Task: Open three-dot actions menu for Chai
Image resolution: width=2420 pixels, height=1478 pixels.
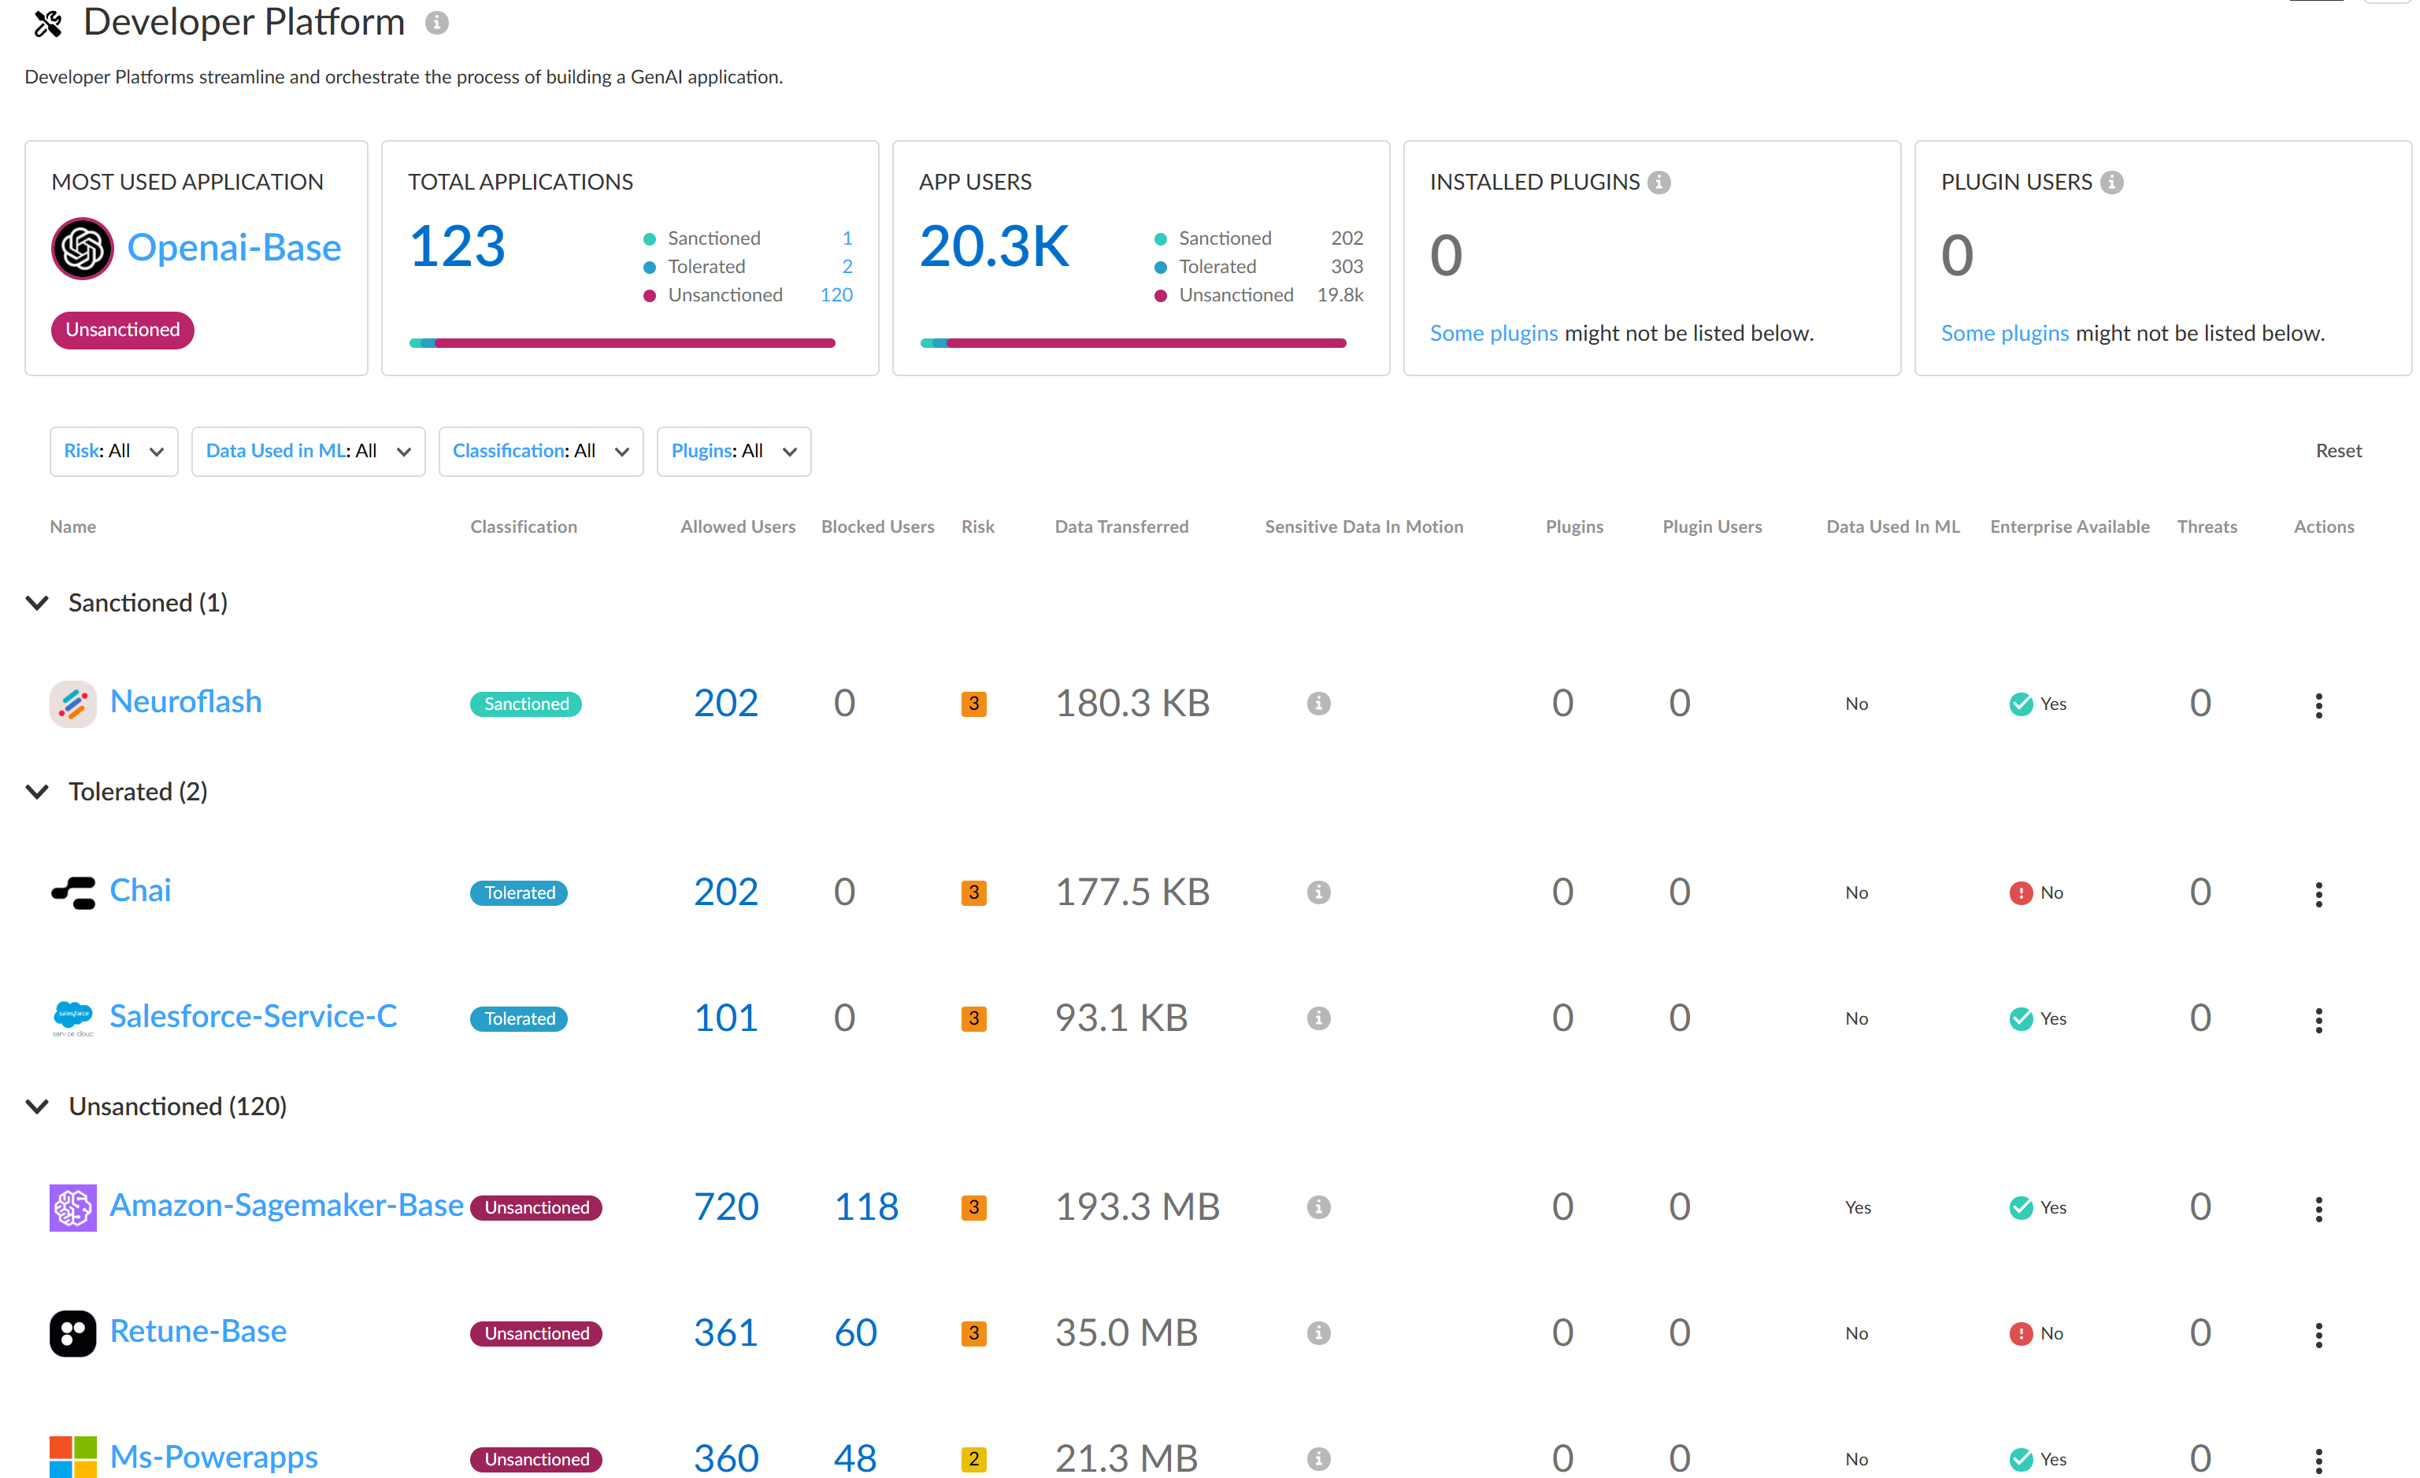Action: 2319,893
